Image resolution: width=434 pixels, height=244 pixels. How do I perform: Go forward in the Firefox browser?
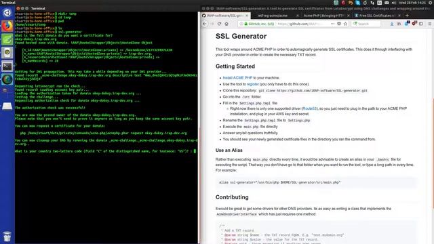point(212,24)
